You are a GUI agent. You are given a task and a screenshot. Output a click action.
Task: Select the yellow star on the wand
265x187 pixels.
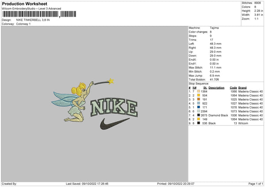click(x=111, y=81)
